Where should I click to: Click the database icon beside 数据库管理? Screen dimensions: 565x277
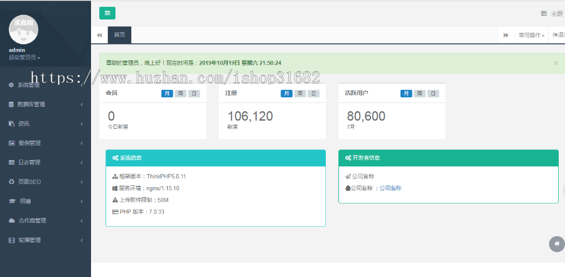[11, 104]
